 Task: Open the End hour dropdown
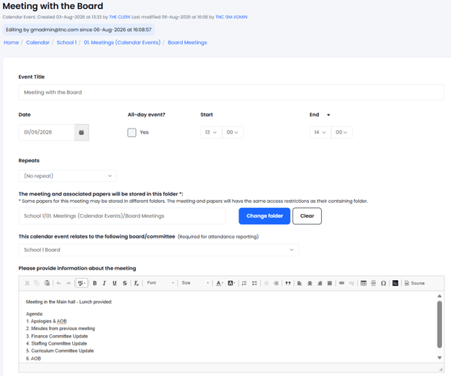coord(320,132)
